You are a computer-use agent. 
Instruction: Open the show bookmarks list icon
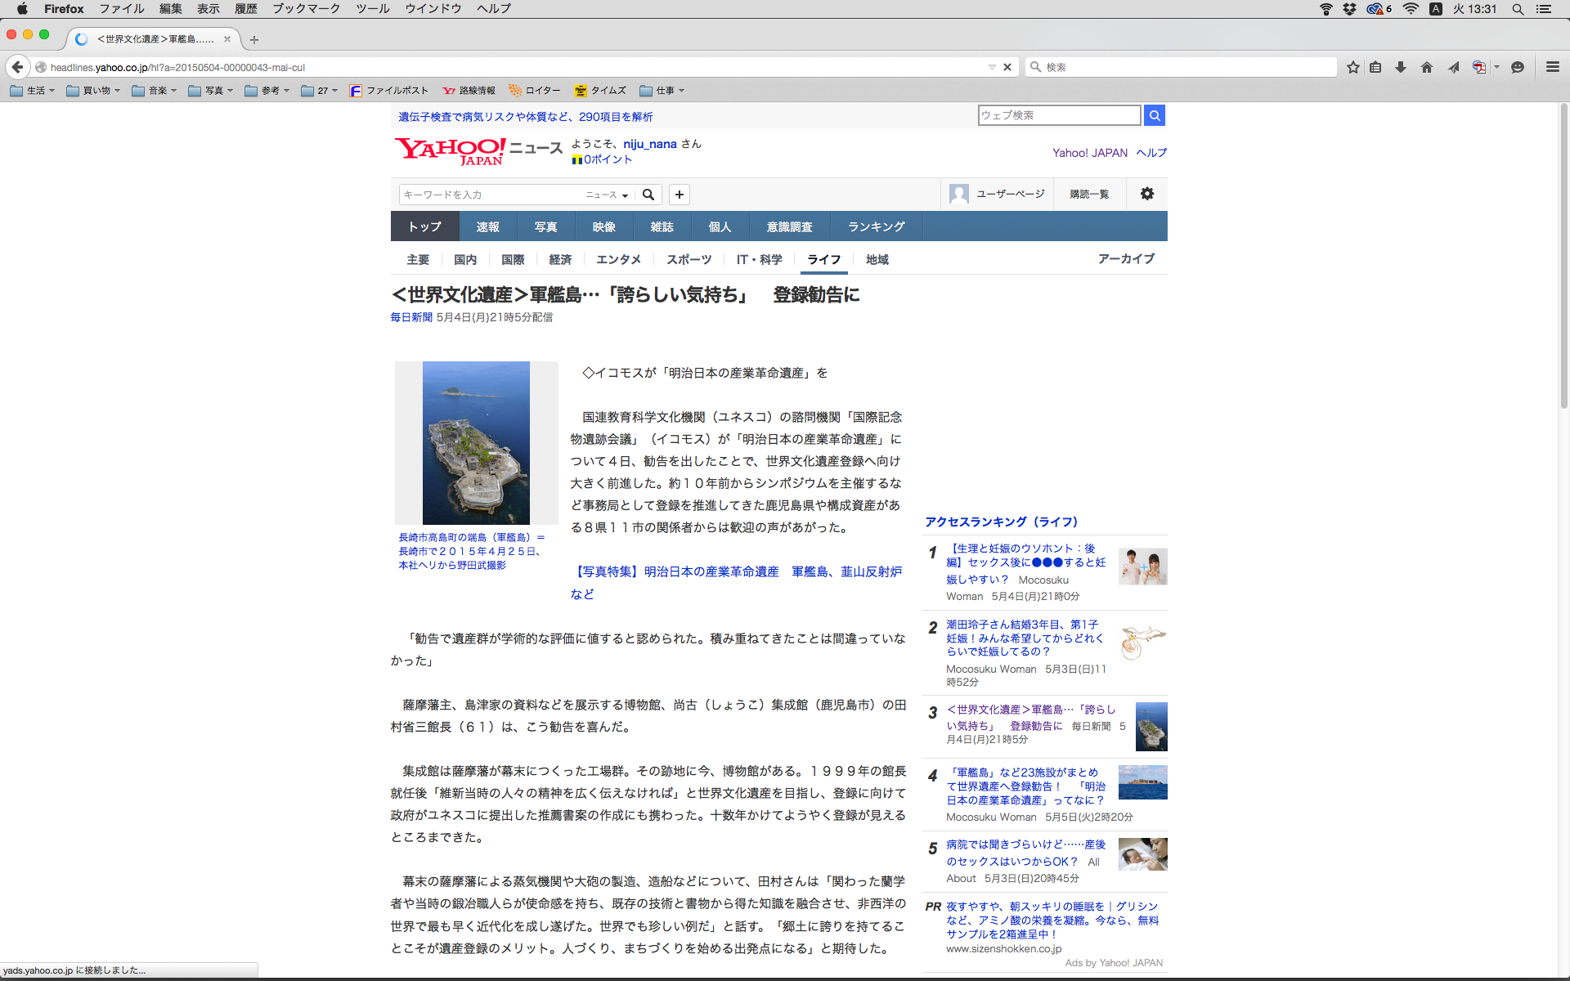[x=1376, y=67]
